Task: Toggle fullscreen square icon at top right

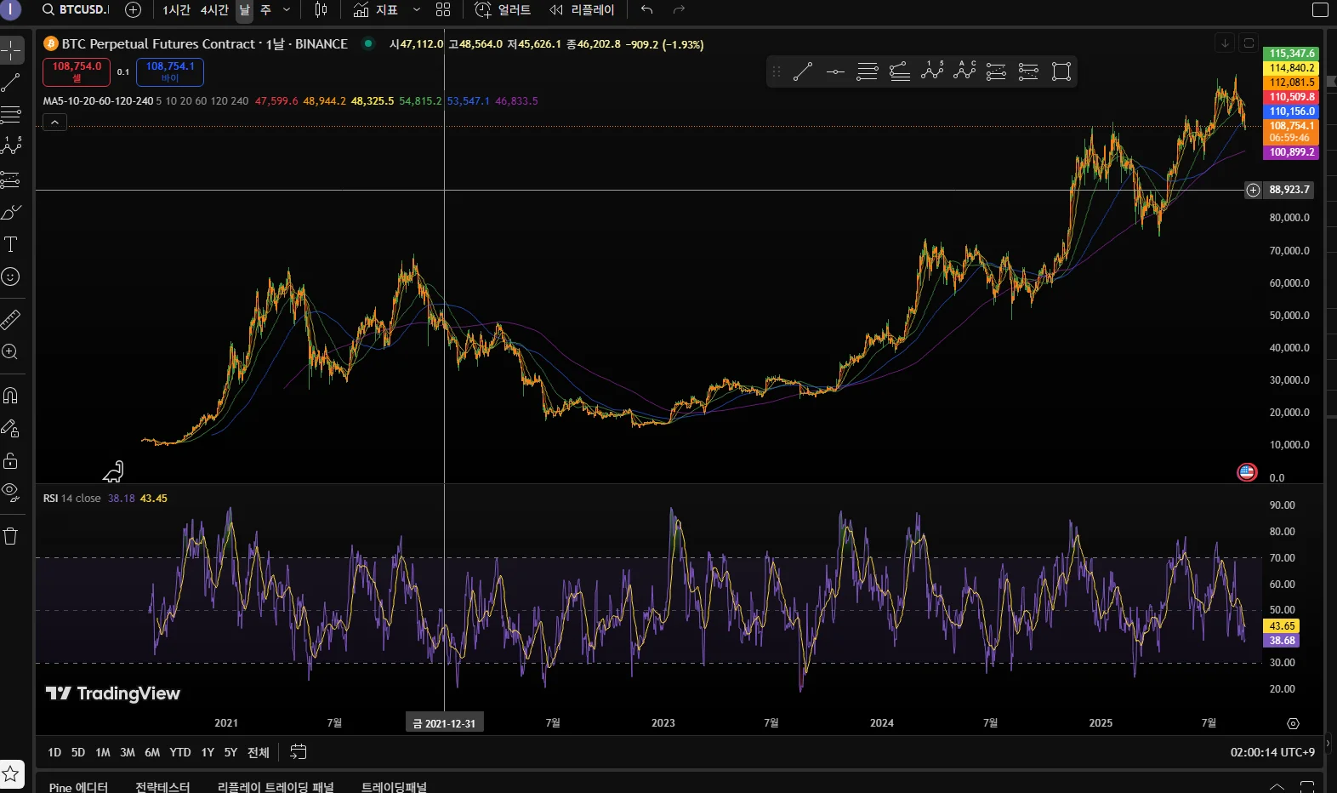Action: pos(1321,10)
